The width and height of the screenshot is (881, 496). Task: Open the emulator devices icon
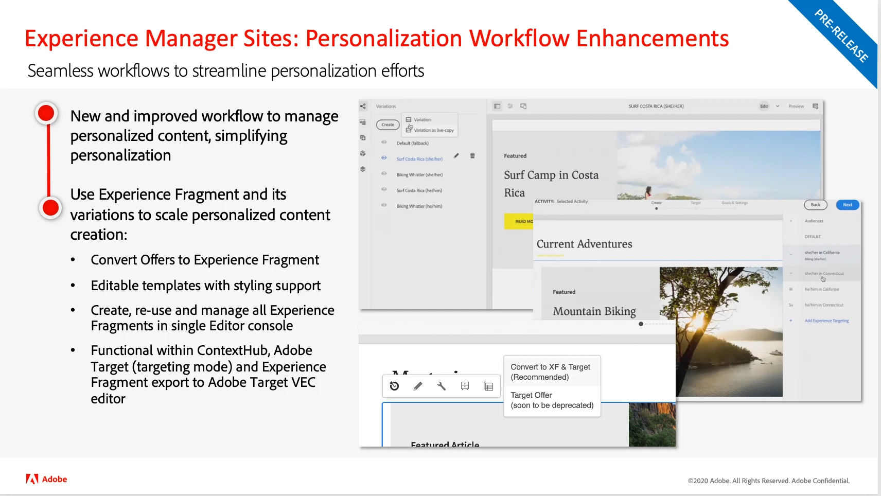pos(523,106)
